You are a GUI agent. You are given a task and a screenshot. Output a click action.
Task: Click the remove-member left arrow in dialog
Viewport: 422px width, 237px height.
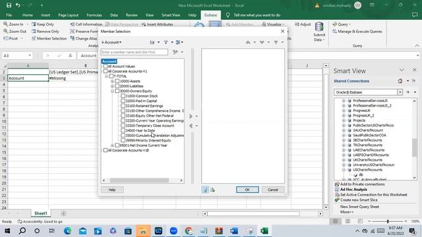(191, 126)
